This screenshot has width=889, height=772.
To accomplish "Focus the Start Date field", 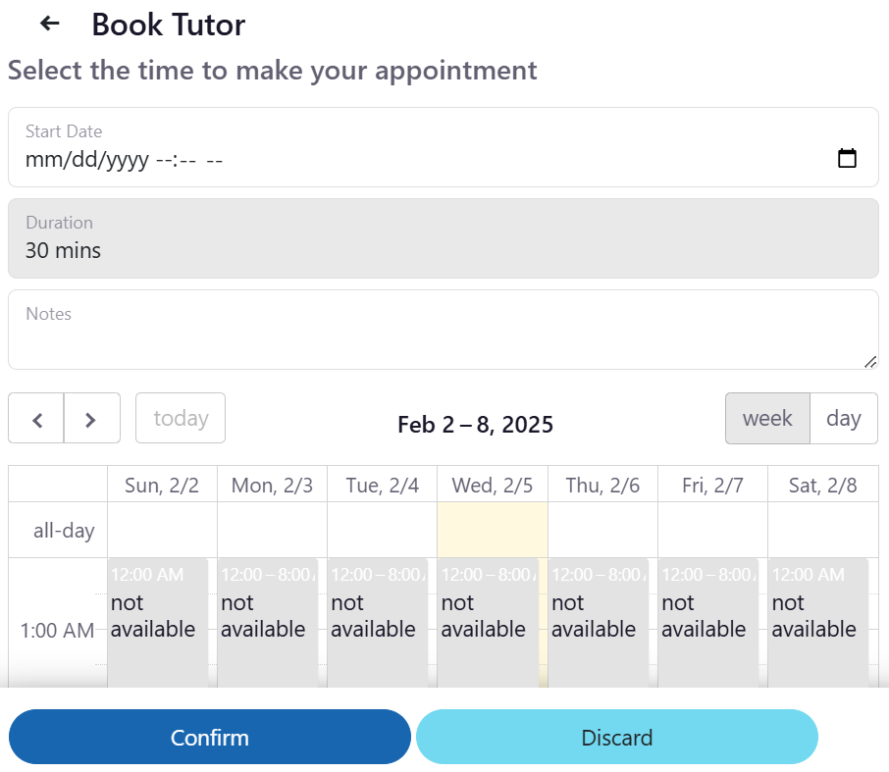I will 444,147.
